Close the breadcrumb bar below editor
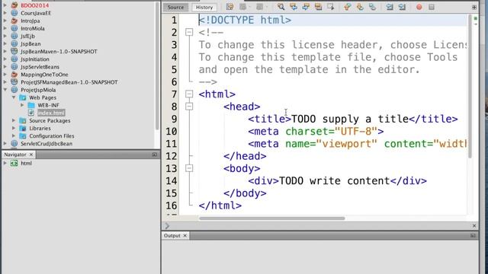488x274 pixels. [x=474, y=226]
